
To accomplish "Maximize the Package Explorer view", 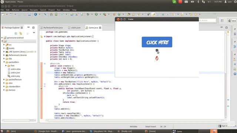I will click(x=33, y=28).
